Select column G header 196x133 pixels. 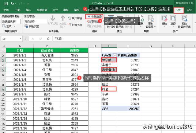pyautogui.click(x=151, y=46)
